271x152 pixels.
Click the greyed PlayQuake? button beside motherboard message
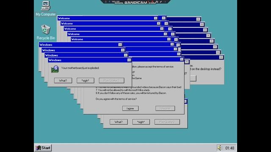(x=111, y=81)
